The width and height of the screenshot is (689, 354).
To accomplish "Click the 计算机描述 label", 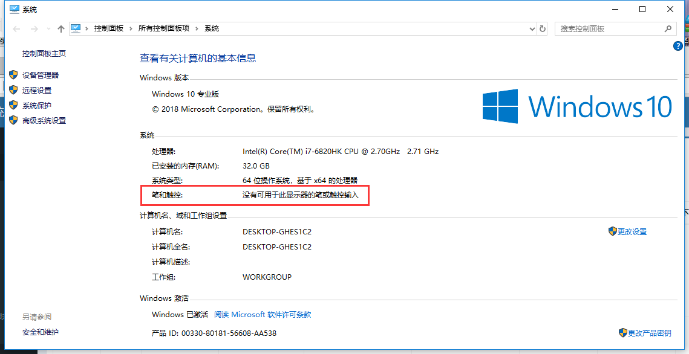I will tap(171, 262).
